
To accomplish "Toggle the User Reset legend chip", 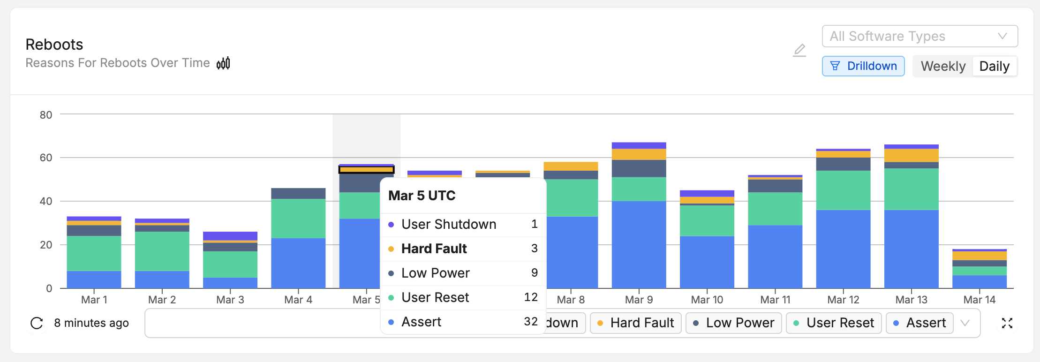I will click(833, 323).
